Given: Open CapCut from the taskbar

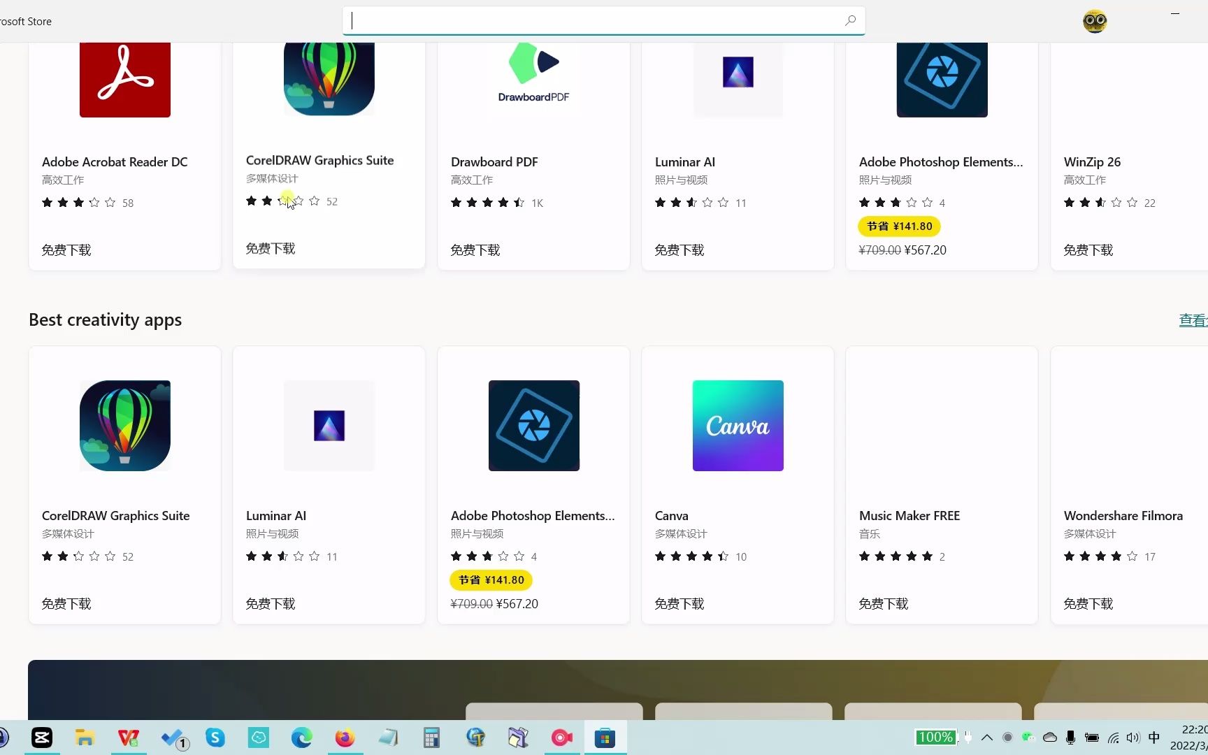Looking at the screenshot, I should tap(42, 738).
